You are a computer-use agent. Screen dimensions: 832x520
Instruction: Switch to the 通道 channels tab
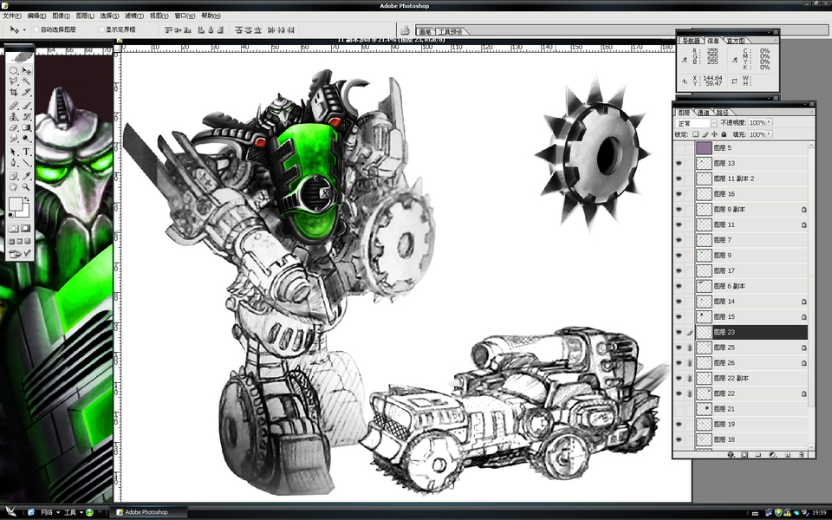click(703, 113)
